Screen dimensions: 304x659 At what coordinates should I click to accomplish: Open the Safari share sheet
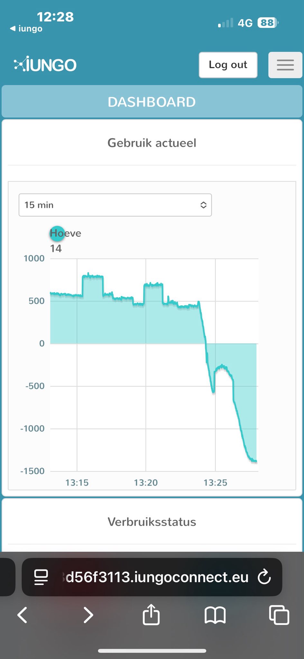(151, 614)
